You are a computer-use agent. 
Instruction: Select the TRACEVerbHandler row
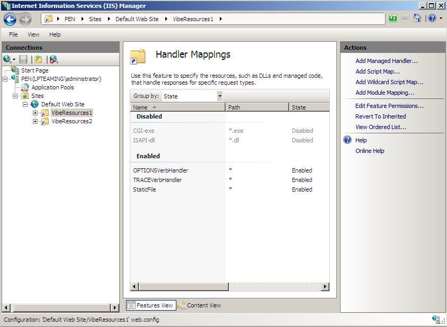click(230, 180)
